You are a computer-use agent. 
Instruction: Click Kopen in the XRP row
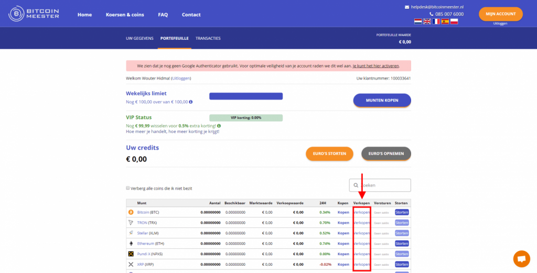pos(343,265)
